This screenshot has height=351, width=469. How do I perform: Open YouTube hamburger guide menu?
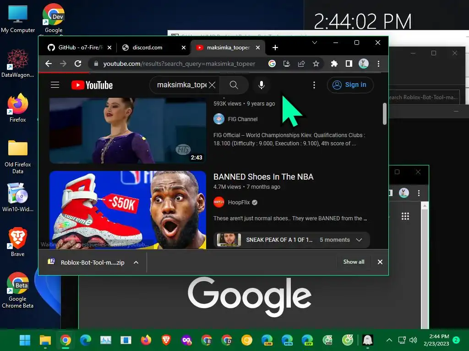55,85
